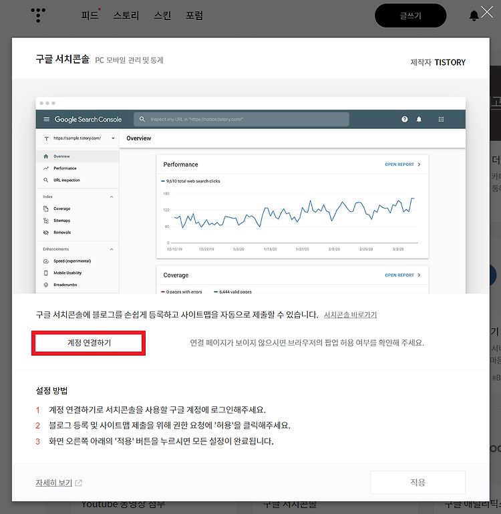The image size is (501, 514).
Task: Click the 계정 연결하기 button
Action: tap(89, 343)
